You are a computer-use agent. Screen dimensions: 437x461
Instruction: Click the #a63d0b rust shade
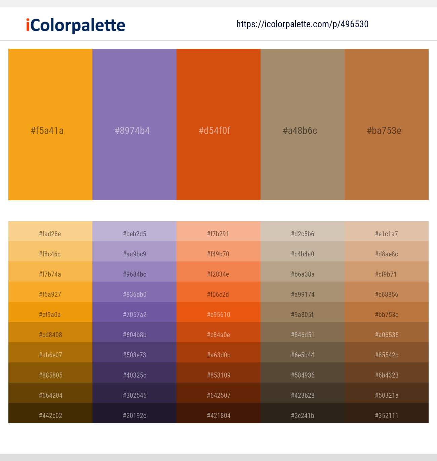pyautogui.click(x=218, y=352)
